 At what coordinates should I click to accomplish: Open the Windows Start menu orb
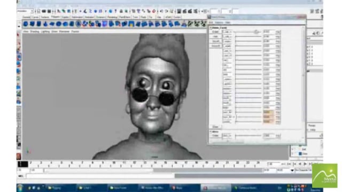click(x=20, y=188)
